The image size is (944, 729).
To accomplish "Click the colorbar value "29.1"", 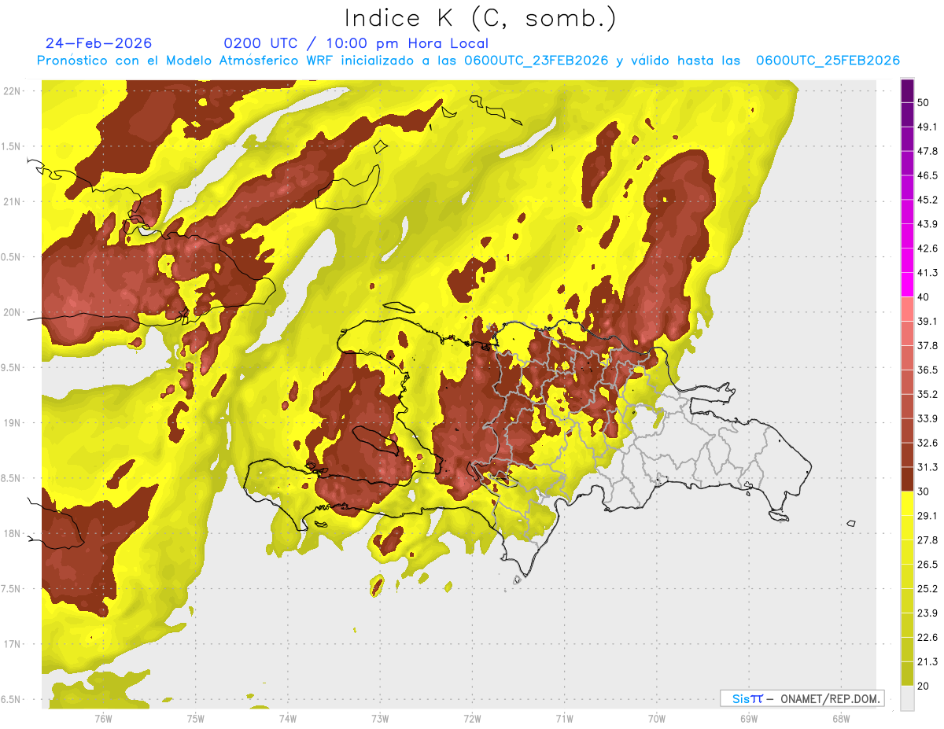I will point(927,516).
